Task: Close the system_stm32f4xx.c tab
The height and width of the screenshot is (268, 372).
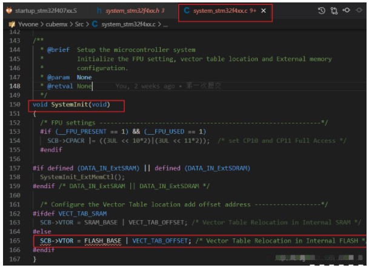Action: (x=264, y=11)
